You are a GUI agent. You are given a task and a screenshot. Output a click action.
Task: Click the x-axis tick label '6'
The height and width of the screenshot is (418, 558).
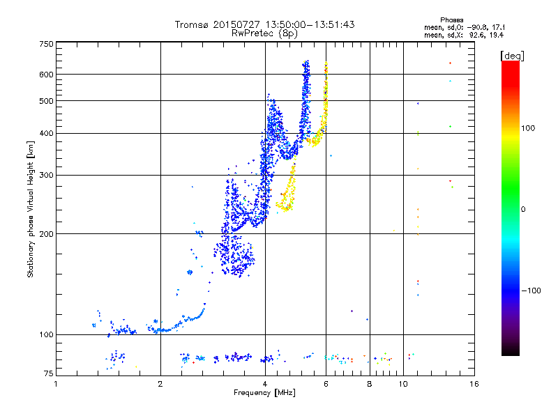[326, 384]
